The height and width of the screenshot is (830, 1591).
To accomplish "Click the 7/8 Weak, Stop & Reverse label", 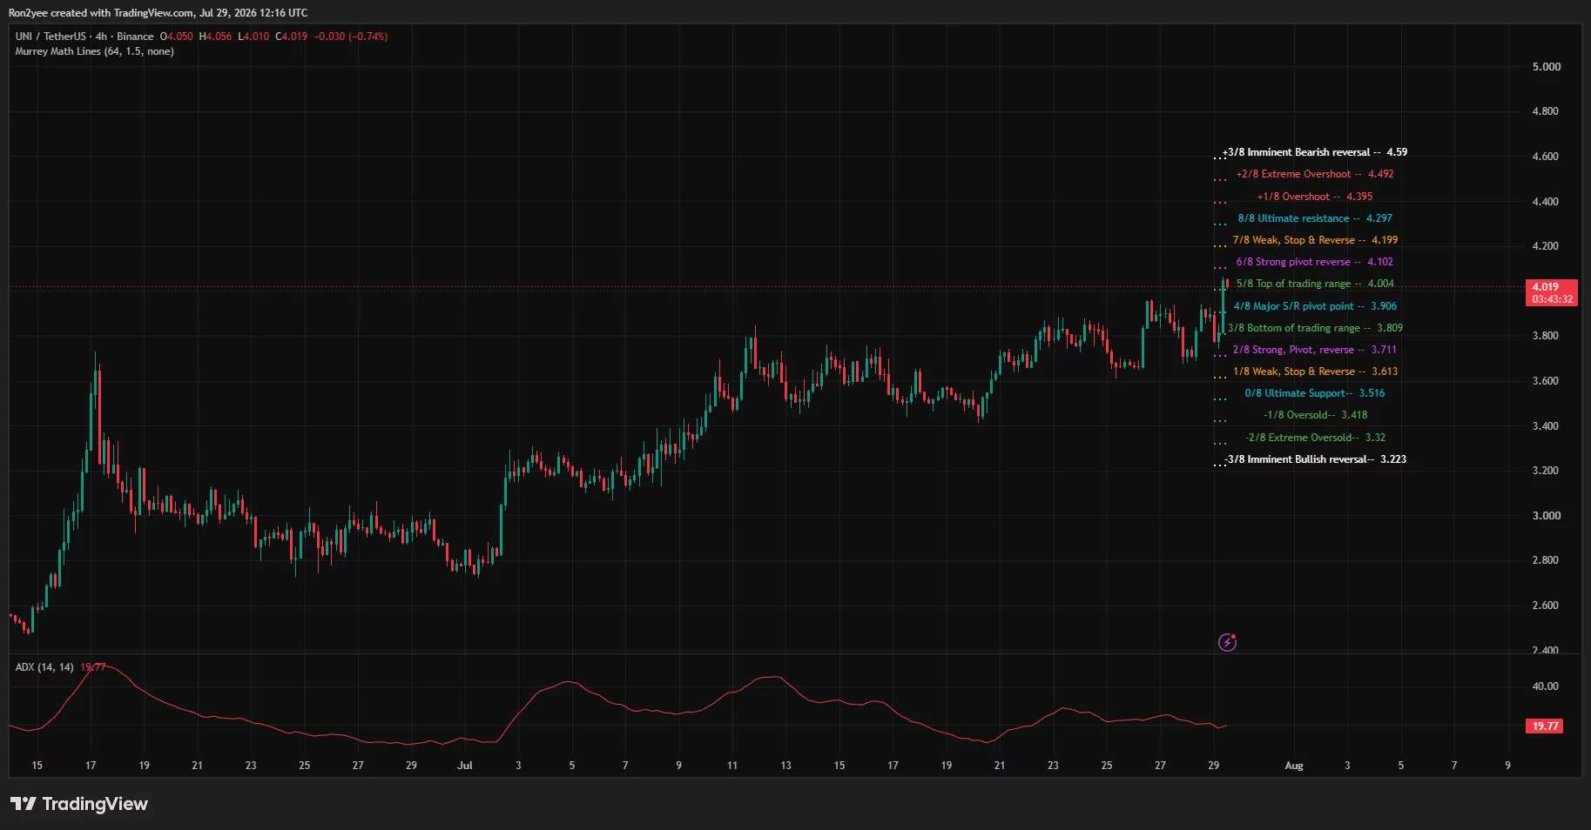I will point(1315,240).
